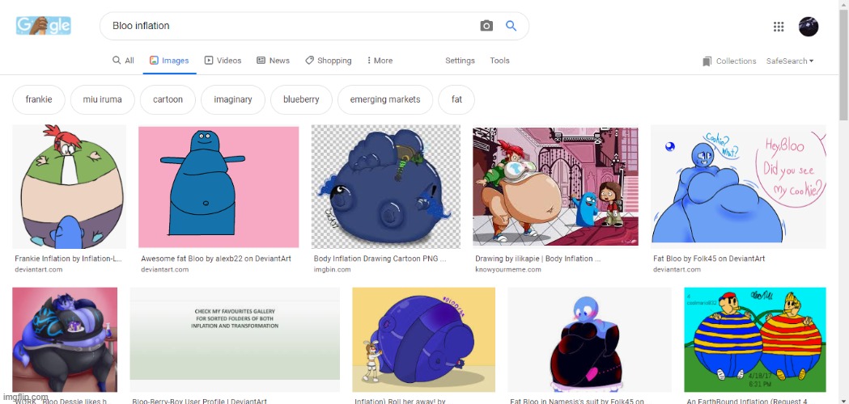Open the 'Hey Bloo' cookie drawing thumbnail

[739, 187]
